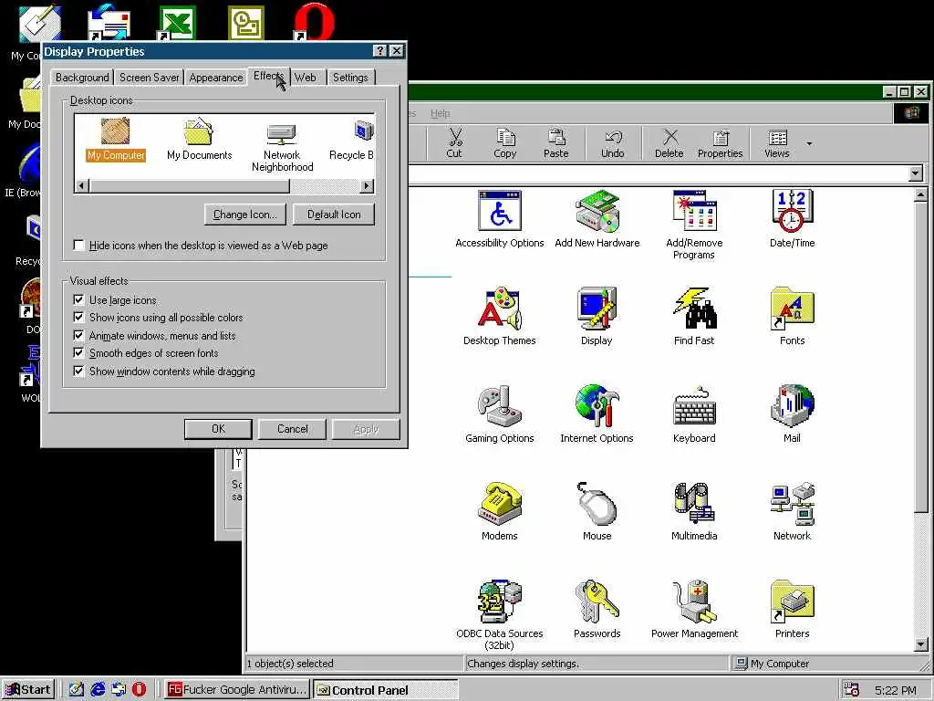The image size is (934, 701).
Task: Click the Delete toolbar button
Action: pyautogui.click(x=669, y=143)
